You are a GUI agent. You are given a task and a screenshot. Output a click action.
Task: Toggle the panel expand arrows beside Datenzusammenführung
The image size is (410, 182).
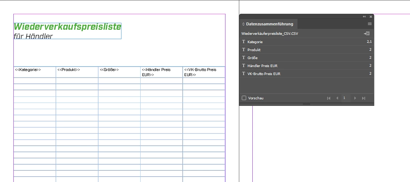click(x=244, y=24)
